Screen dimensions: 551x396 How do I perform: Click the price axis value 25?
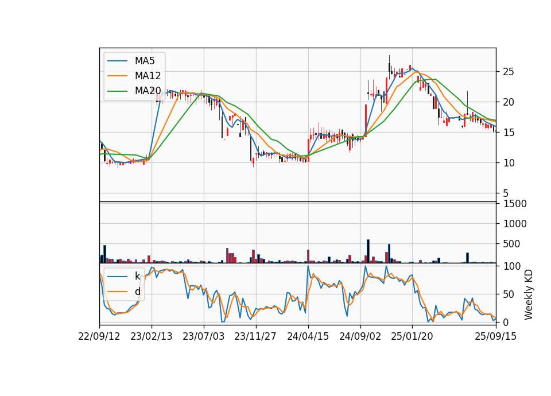tap(508, 72)
